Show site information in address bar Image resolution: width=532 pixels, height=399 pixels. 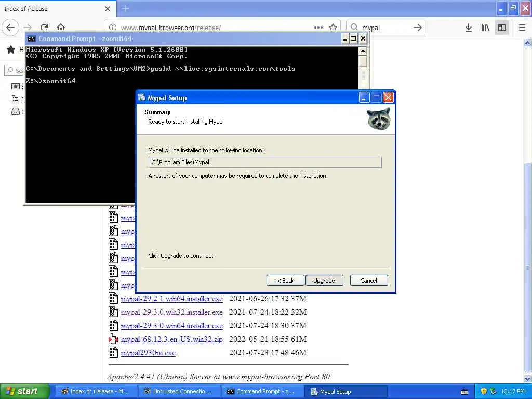[x=113, y=28]
